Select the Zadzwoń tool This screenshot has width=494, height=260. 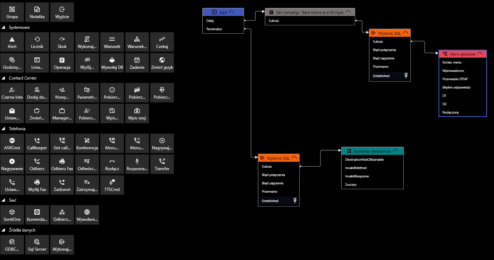pyautogui.click(x=62, y=185)
